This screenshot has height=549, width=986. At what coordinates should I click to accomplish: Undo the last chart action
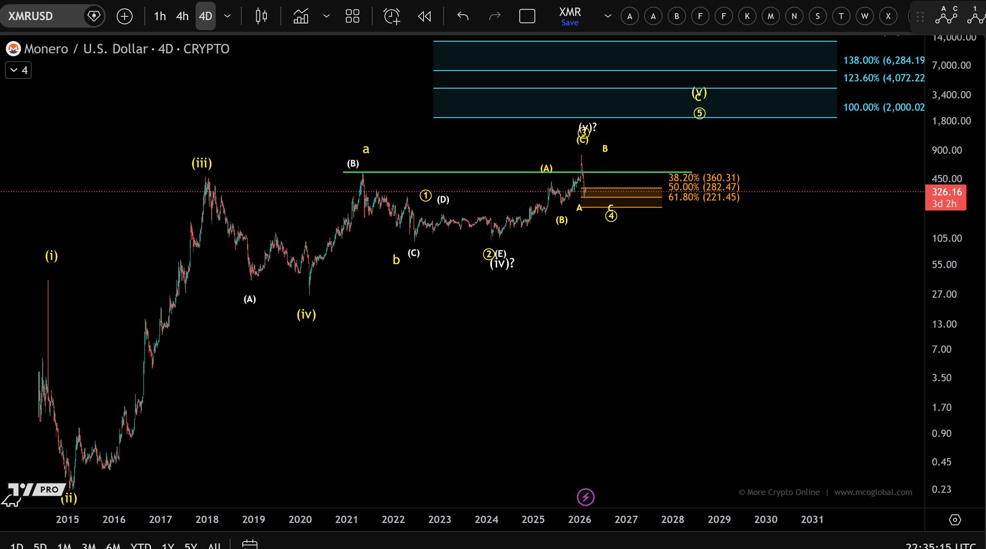pos(463,16)
